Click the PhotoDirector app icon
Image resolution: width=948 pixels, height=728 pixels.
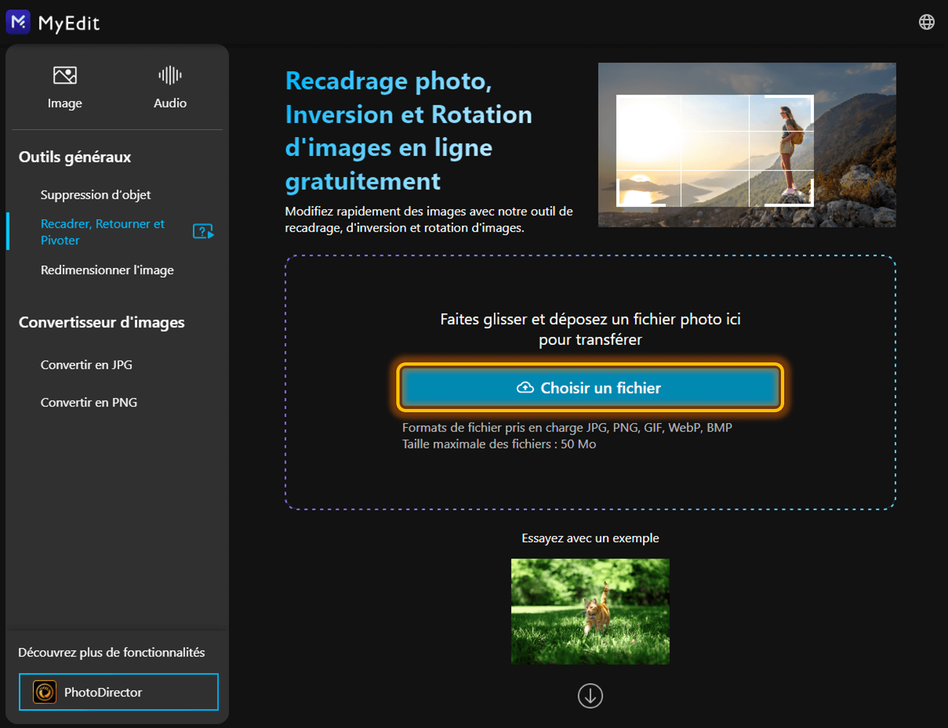45,692
